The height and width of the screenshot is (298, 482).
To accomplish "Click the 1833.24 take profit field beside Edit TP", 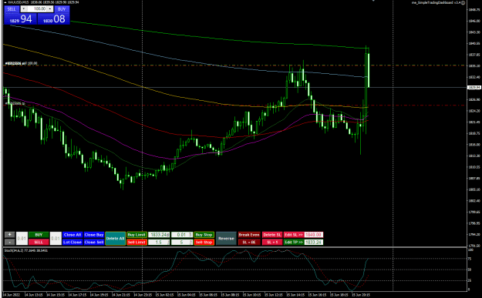I will pos(314,242).
